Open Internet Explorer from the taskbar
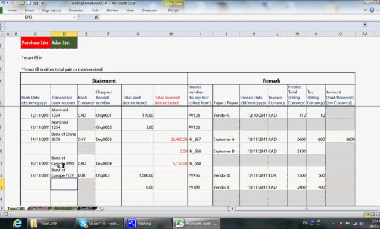 point(17,223)
